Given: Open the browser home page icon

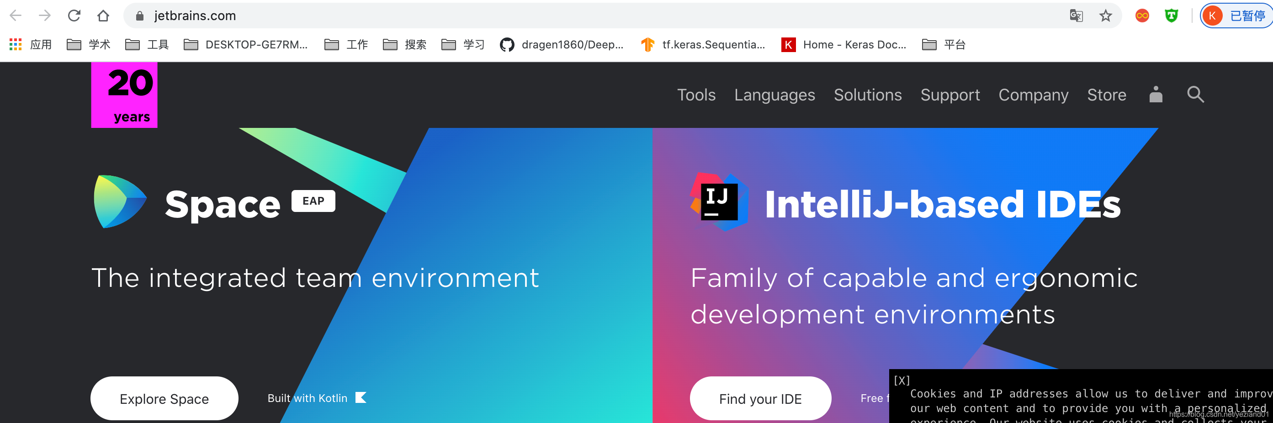Looking at the screenshot, I should point(103,16).
